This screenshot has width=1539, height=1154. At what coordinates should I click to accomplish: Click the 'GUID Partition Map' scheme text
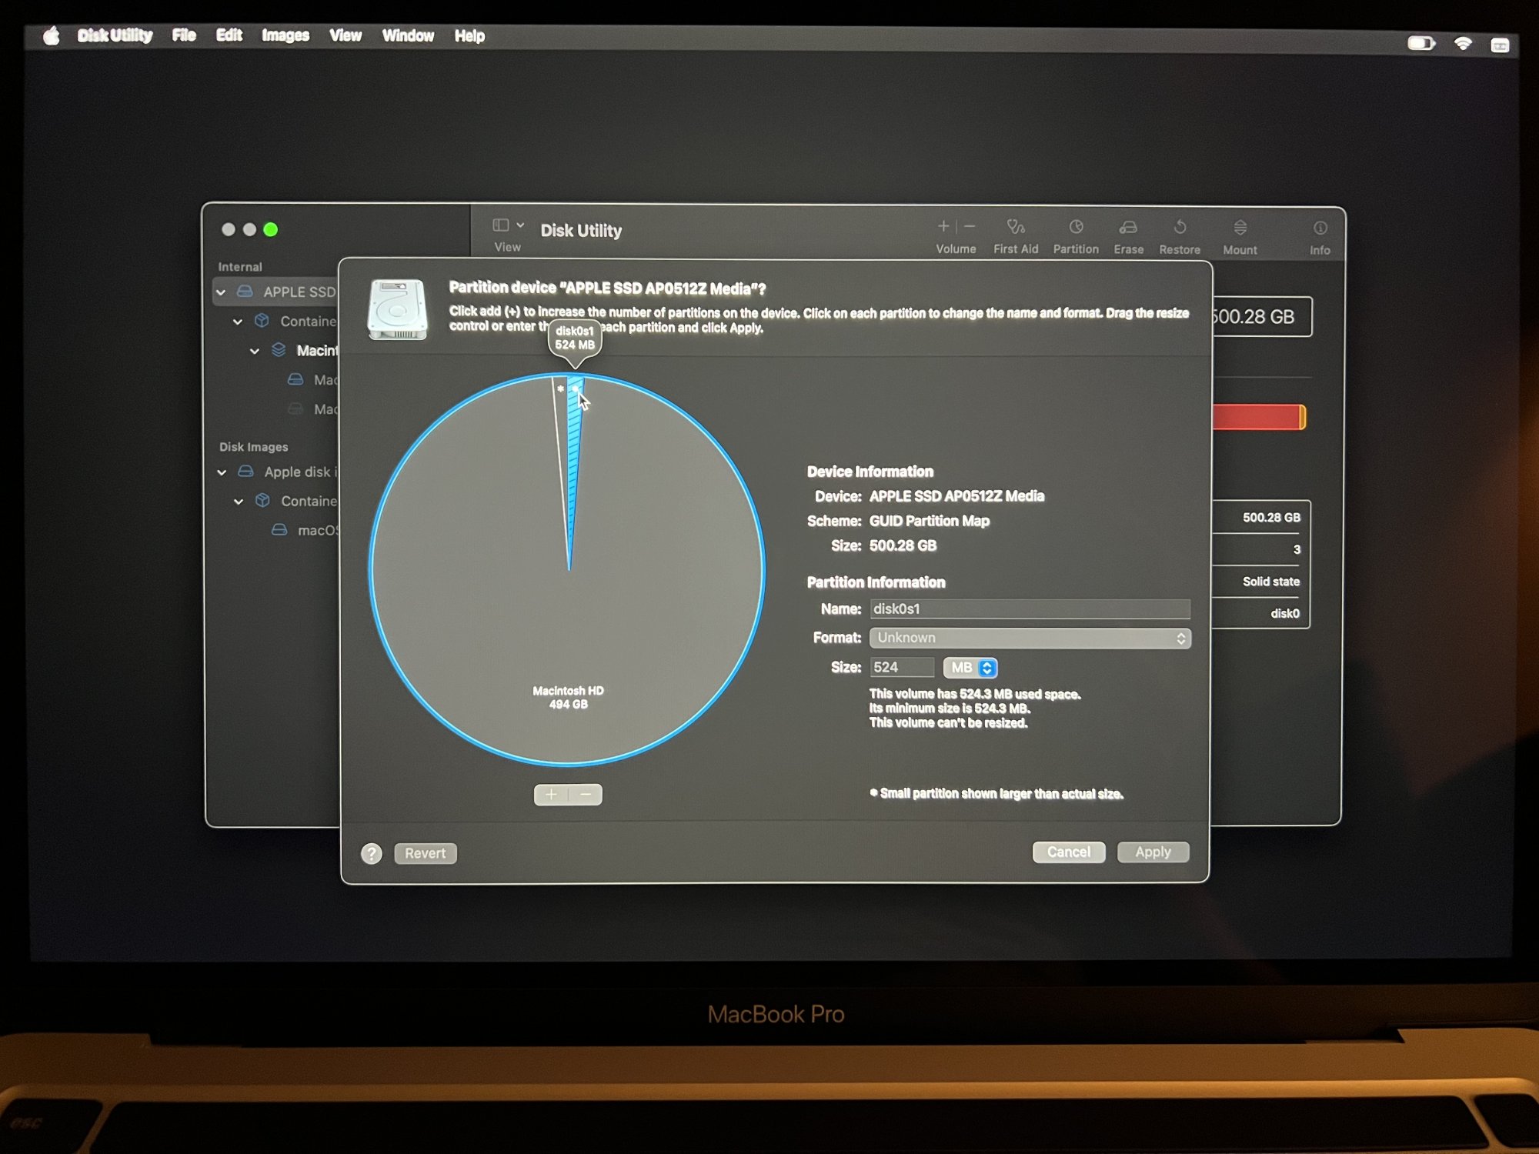click(930, 522)
